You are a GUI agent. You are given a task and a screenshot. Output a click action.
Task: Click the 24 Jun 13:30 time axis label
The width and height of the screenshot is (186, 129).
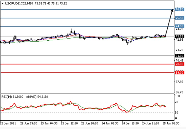point(130,123)
